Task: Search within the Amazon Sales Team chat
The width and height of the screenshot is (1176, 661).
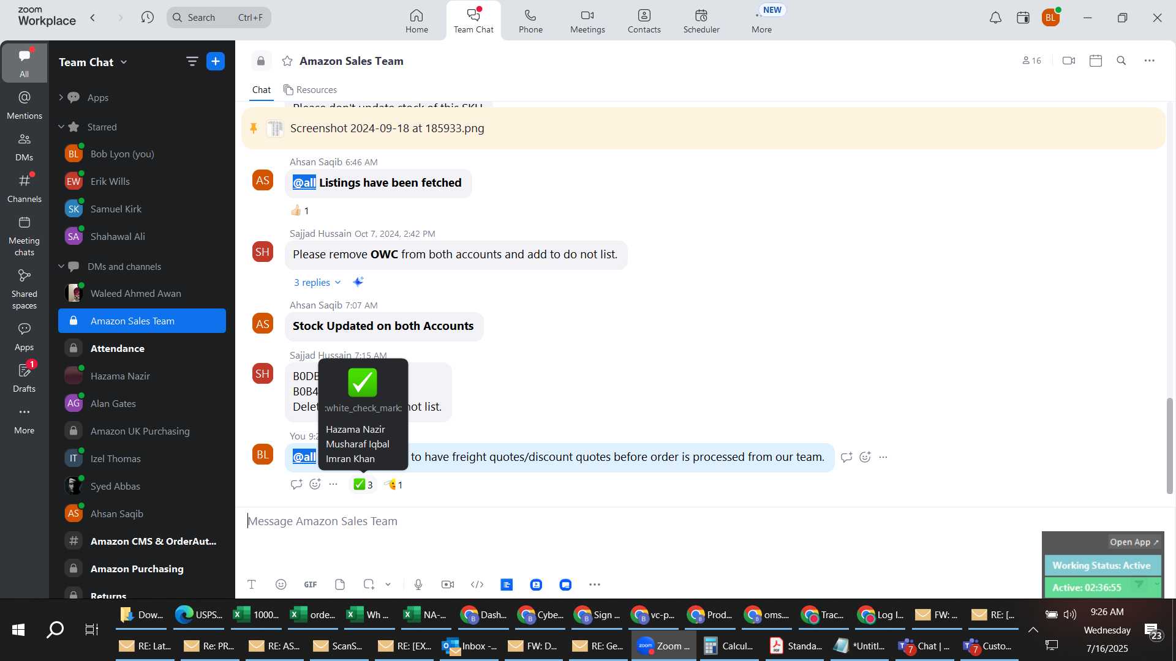Action: click(1121, 61)
